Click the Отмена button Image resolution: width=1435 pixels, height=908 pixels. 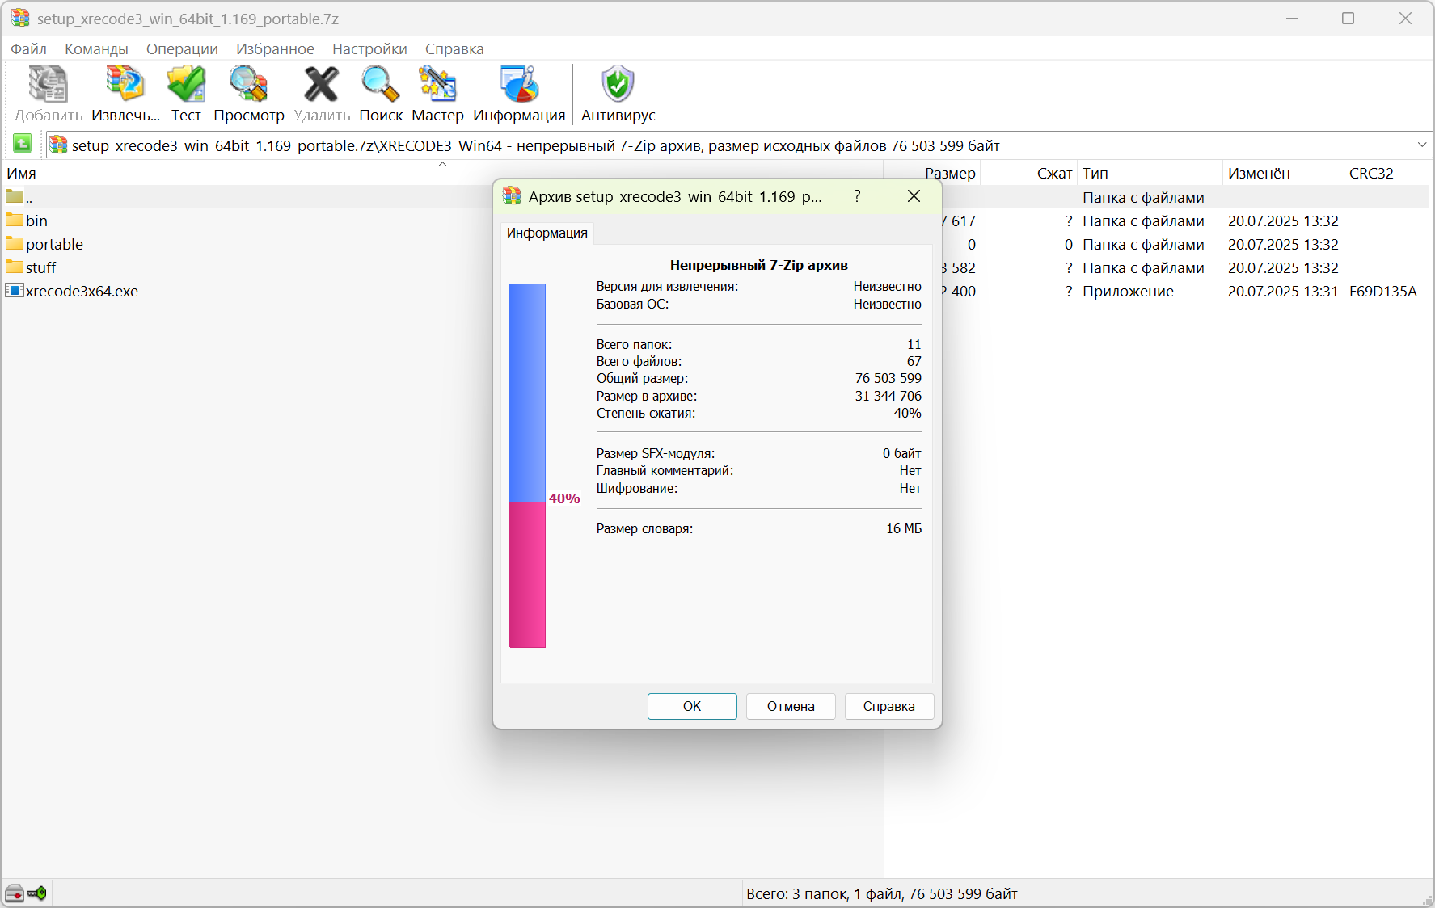pyautogui.click(x=791, y=706)
